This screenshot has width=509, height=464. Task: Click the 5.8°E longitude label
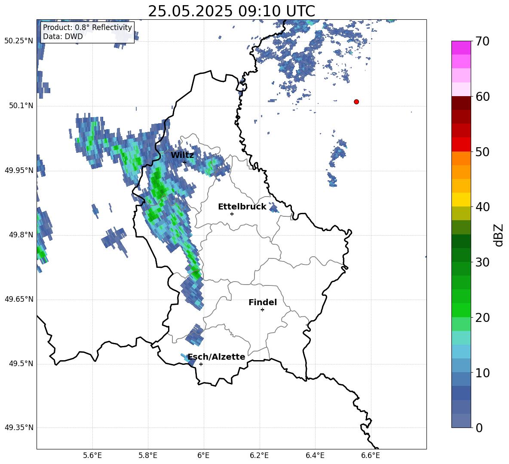pos(148,455)
